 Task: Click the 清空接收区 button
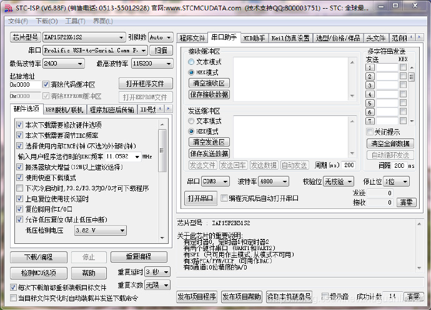(209, 83)
